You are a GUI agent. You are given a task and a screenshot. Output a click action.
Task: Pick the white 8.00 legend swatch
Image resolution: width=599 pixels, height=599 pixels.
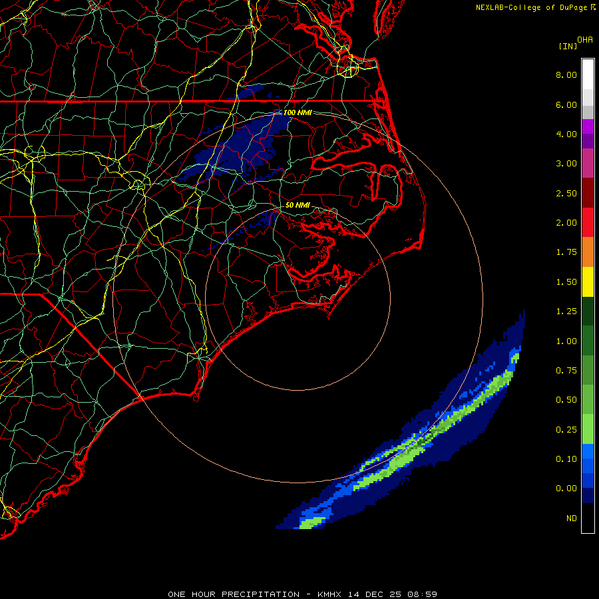coord(588,75)
